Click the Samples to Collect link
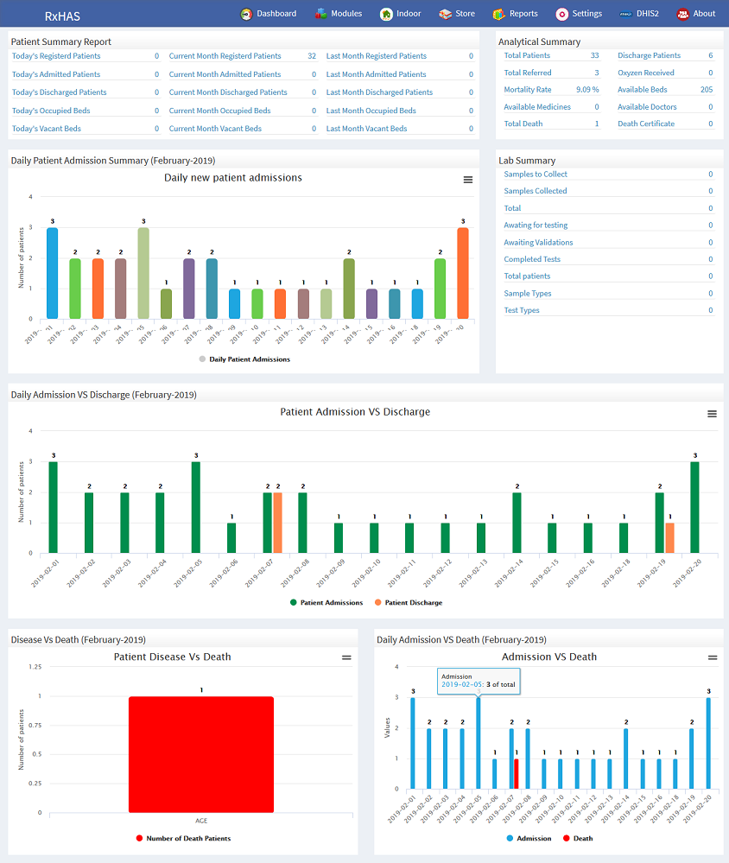Screen dimensions: 729x863 [x=536, y=175]
